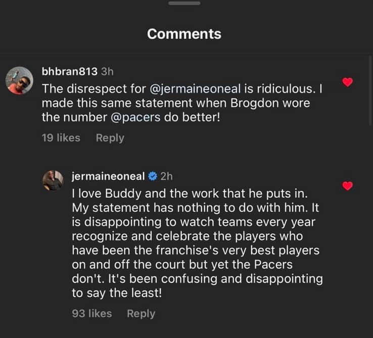The image size is (373, 338).
Task: Reply to bhbran813's comment
Action: tap(110, 138)
